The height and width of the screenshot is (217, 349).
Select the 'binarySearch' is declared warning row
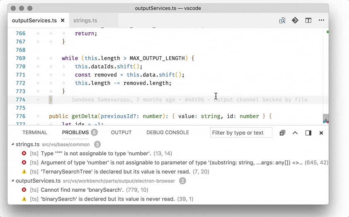click(168, 199)
